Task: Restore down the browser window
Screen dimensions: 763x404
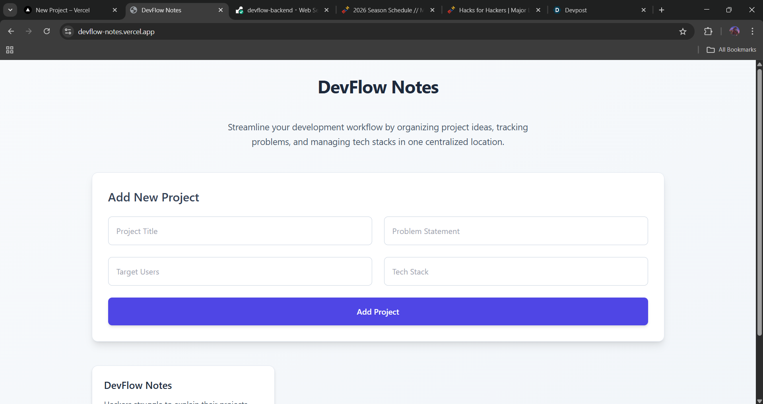Action: [x=729, y=10]
